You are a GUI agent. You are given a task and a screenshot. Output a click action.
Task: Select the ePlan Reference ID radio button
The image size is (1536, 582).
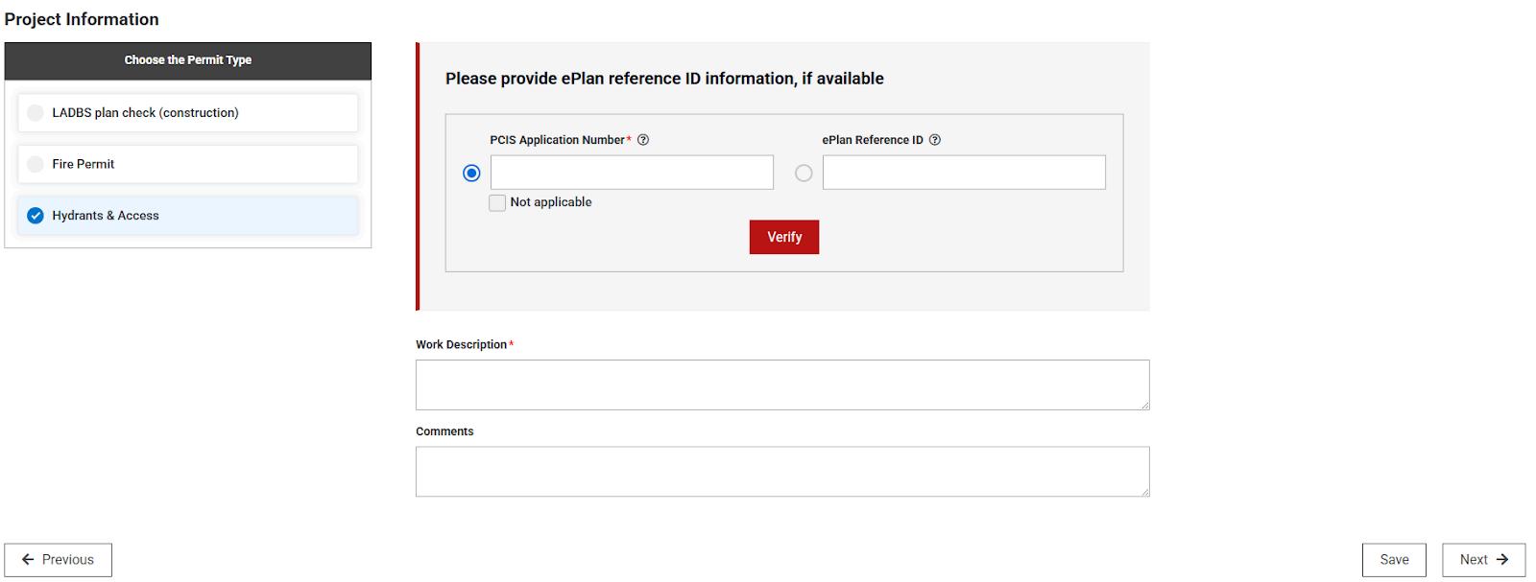click(804, 174)
